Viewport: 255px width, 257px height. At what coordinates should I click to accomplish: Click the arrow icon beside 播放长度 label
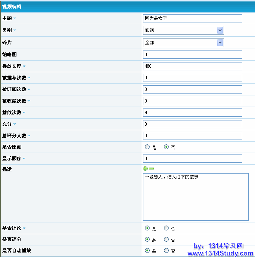click(x=24, y=66)
